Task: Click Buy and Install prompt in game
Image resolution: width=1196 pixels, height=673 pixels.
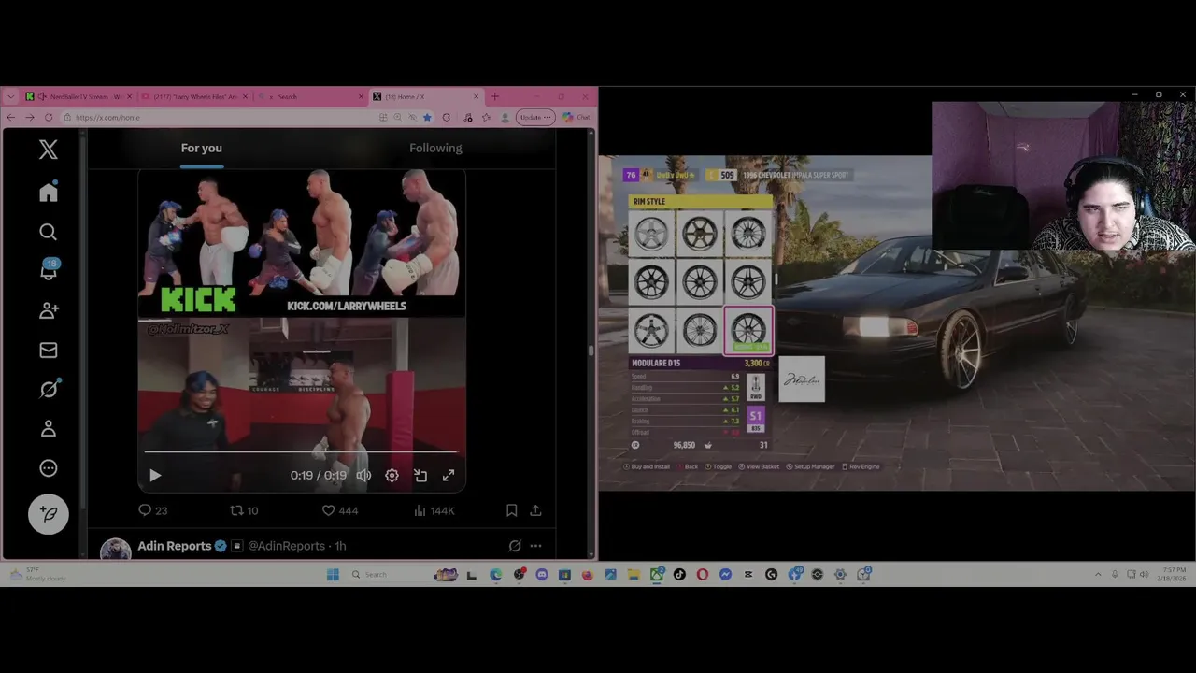Action: (x=647, y=466)
